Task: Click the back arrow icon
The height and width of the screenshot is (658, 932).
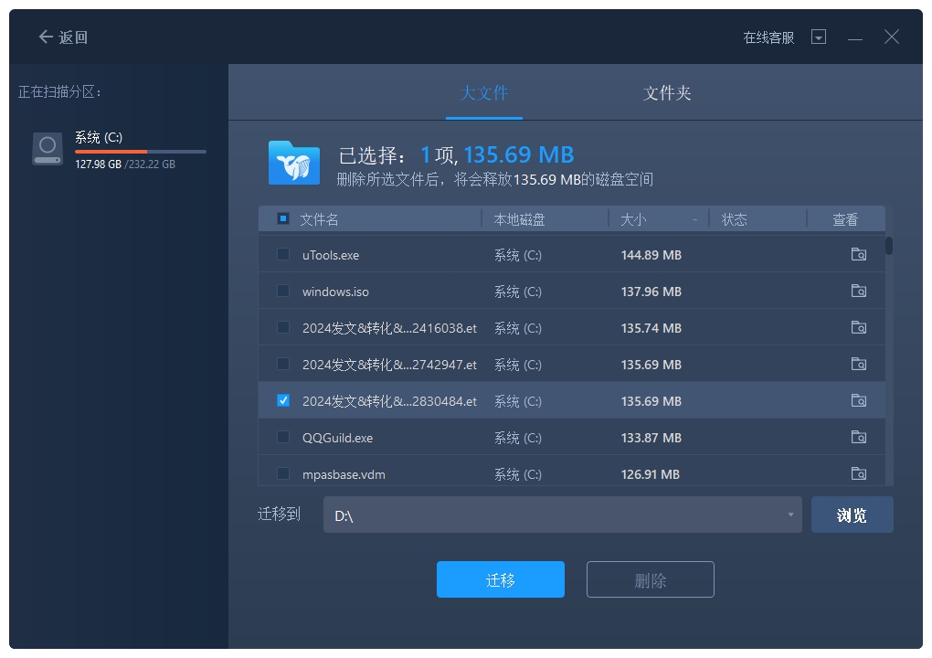Action: coord(46,37)
